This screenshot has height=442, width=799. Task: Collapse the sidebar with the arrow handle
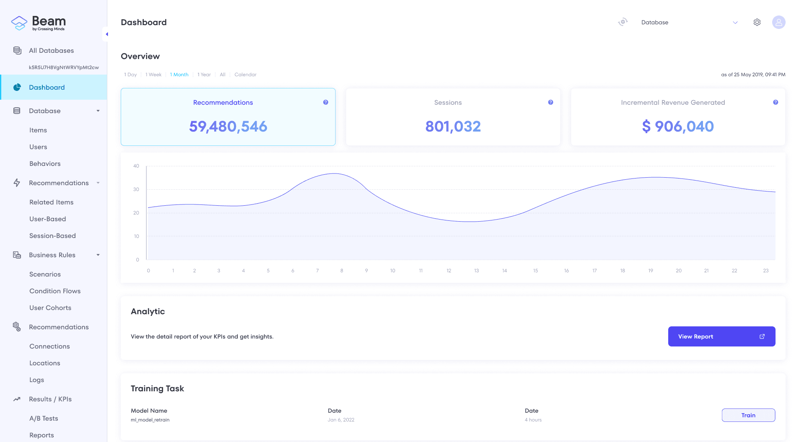click(106, 34)
